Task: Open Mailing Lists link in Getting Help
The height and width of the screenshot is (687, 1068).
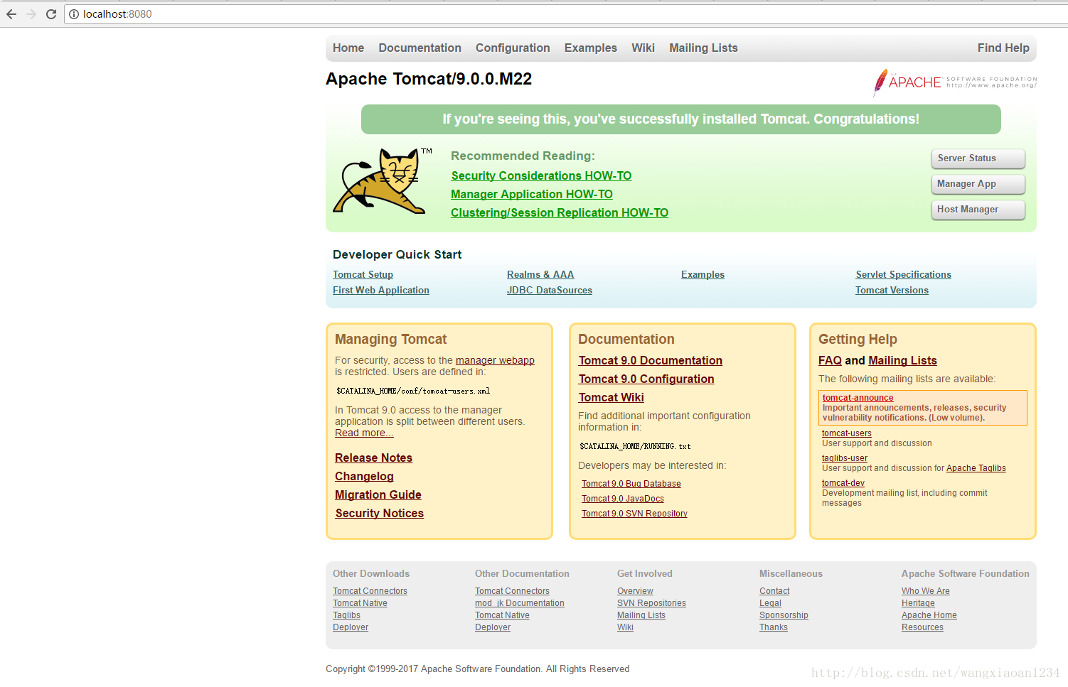Action: (x=903, y=361)
